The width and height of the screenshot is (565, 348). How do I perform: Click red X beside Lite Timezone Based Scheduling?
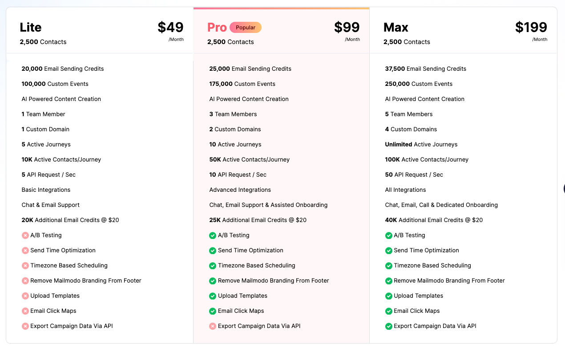pos(25,266)
